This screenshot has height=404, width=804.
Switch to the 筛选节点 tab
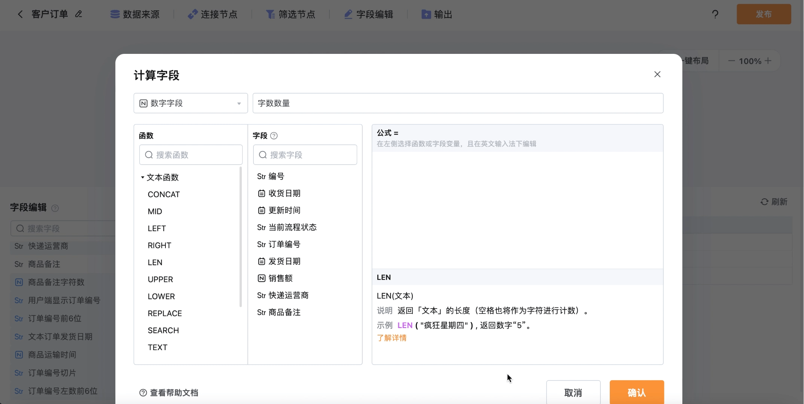290,14
